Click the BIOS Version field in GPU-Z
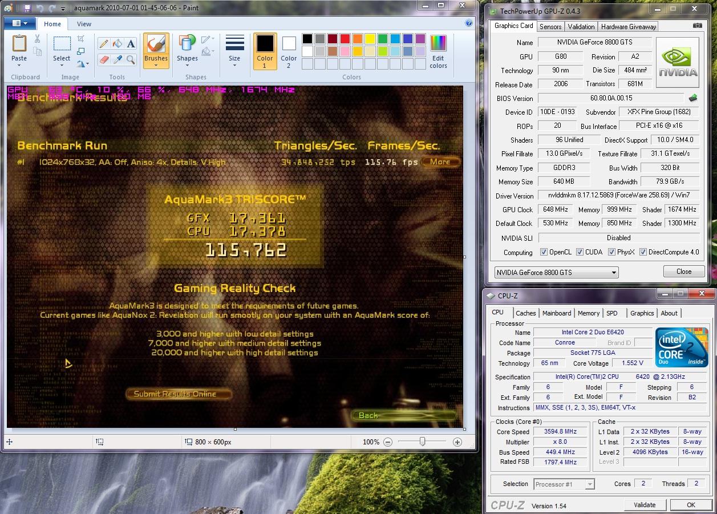The height and width of the screenshot is (514, 717). point(610,98)
